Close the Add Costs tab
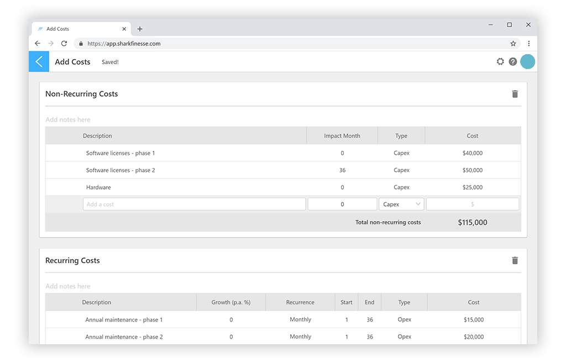The image size is (566, 363). coord(124,29)
